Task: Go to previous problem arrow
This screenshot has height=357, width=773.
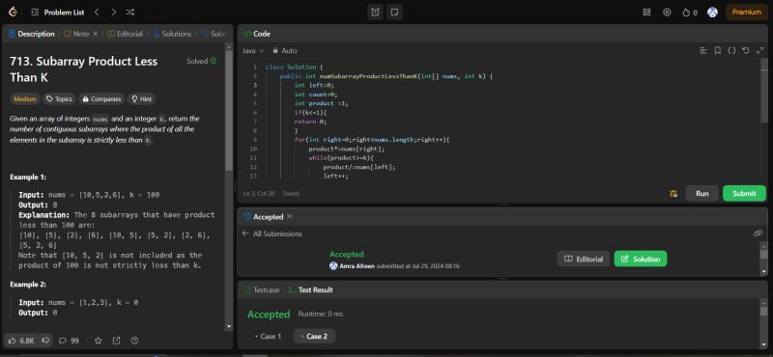Action: pyautogui.click(x=98, y=13)
